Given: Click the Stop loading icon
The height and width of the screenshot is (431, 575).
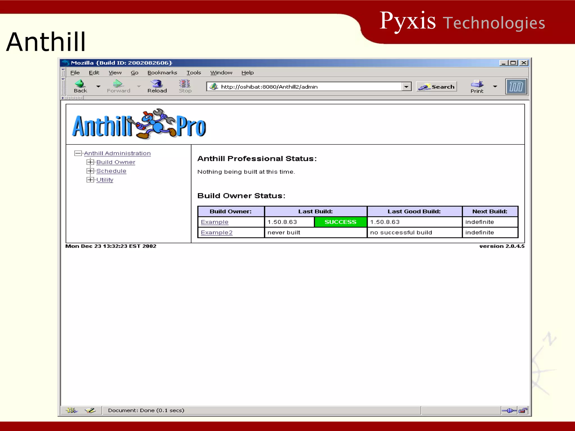Looking at the screenshot, I should (184, 84).
